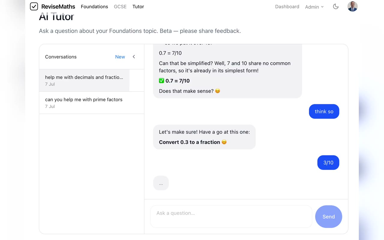Click the typing indicator bubble
384x240 pixels.
coord(161,183)
